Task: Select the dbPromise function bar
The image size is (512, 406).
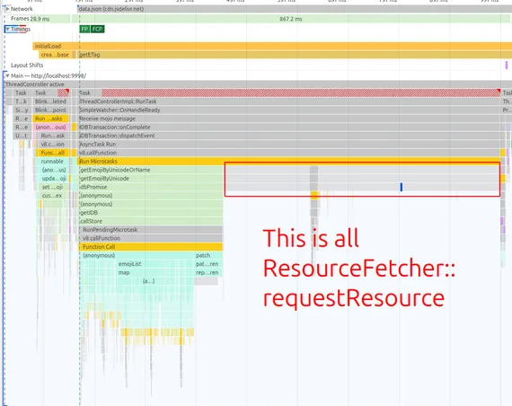Action: coord(151,187)
